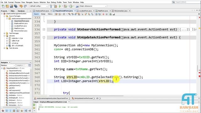
Task: Collapse the Libraries tree node
Action: (4, 36)
